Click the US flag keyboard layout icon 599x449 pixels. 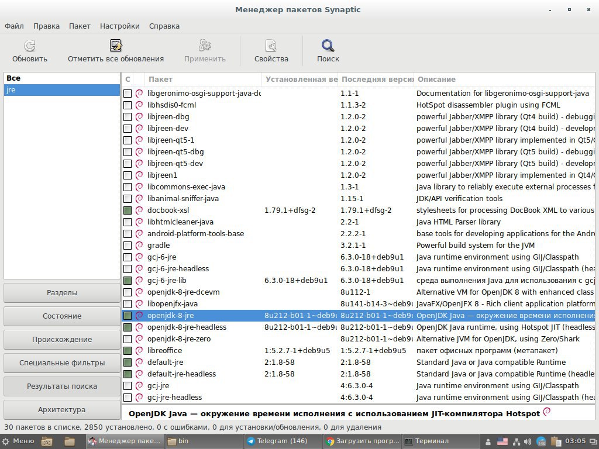point(502,442)
